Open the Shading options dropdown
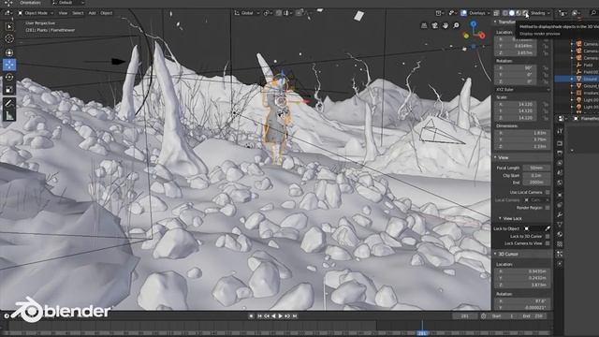Viewport: 599px width, 337px height. tap(540, 13)
